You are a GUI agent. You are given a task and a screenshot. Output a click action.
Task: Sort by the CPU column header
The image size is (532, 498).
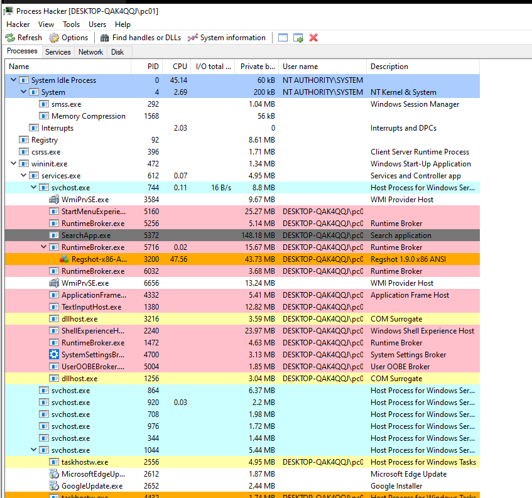tap(176, 67)
